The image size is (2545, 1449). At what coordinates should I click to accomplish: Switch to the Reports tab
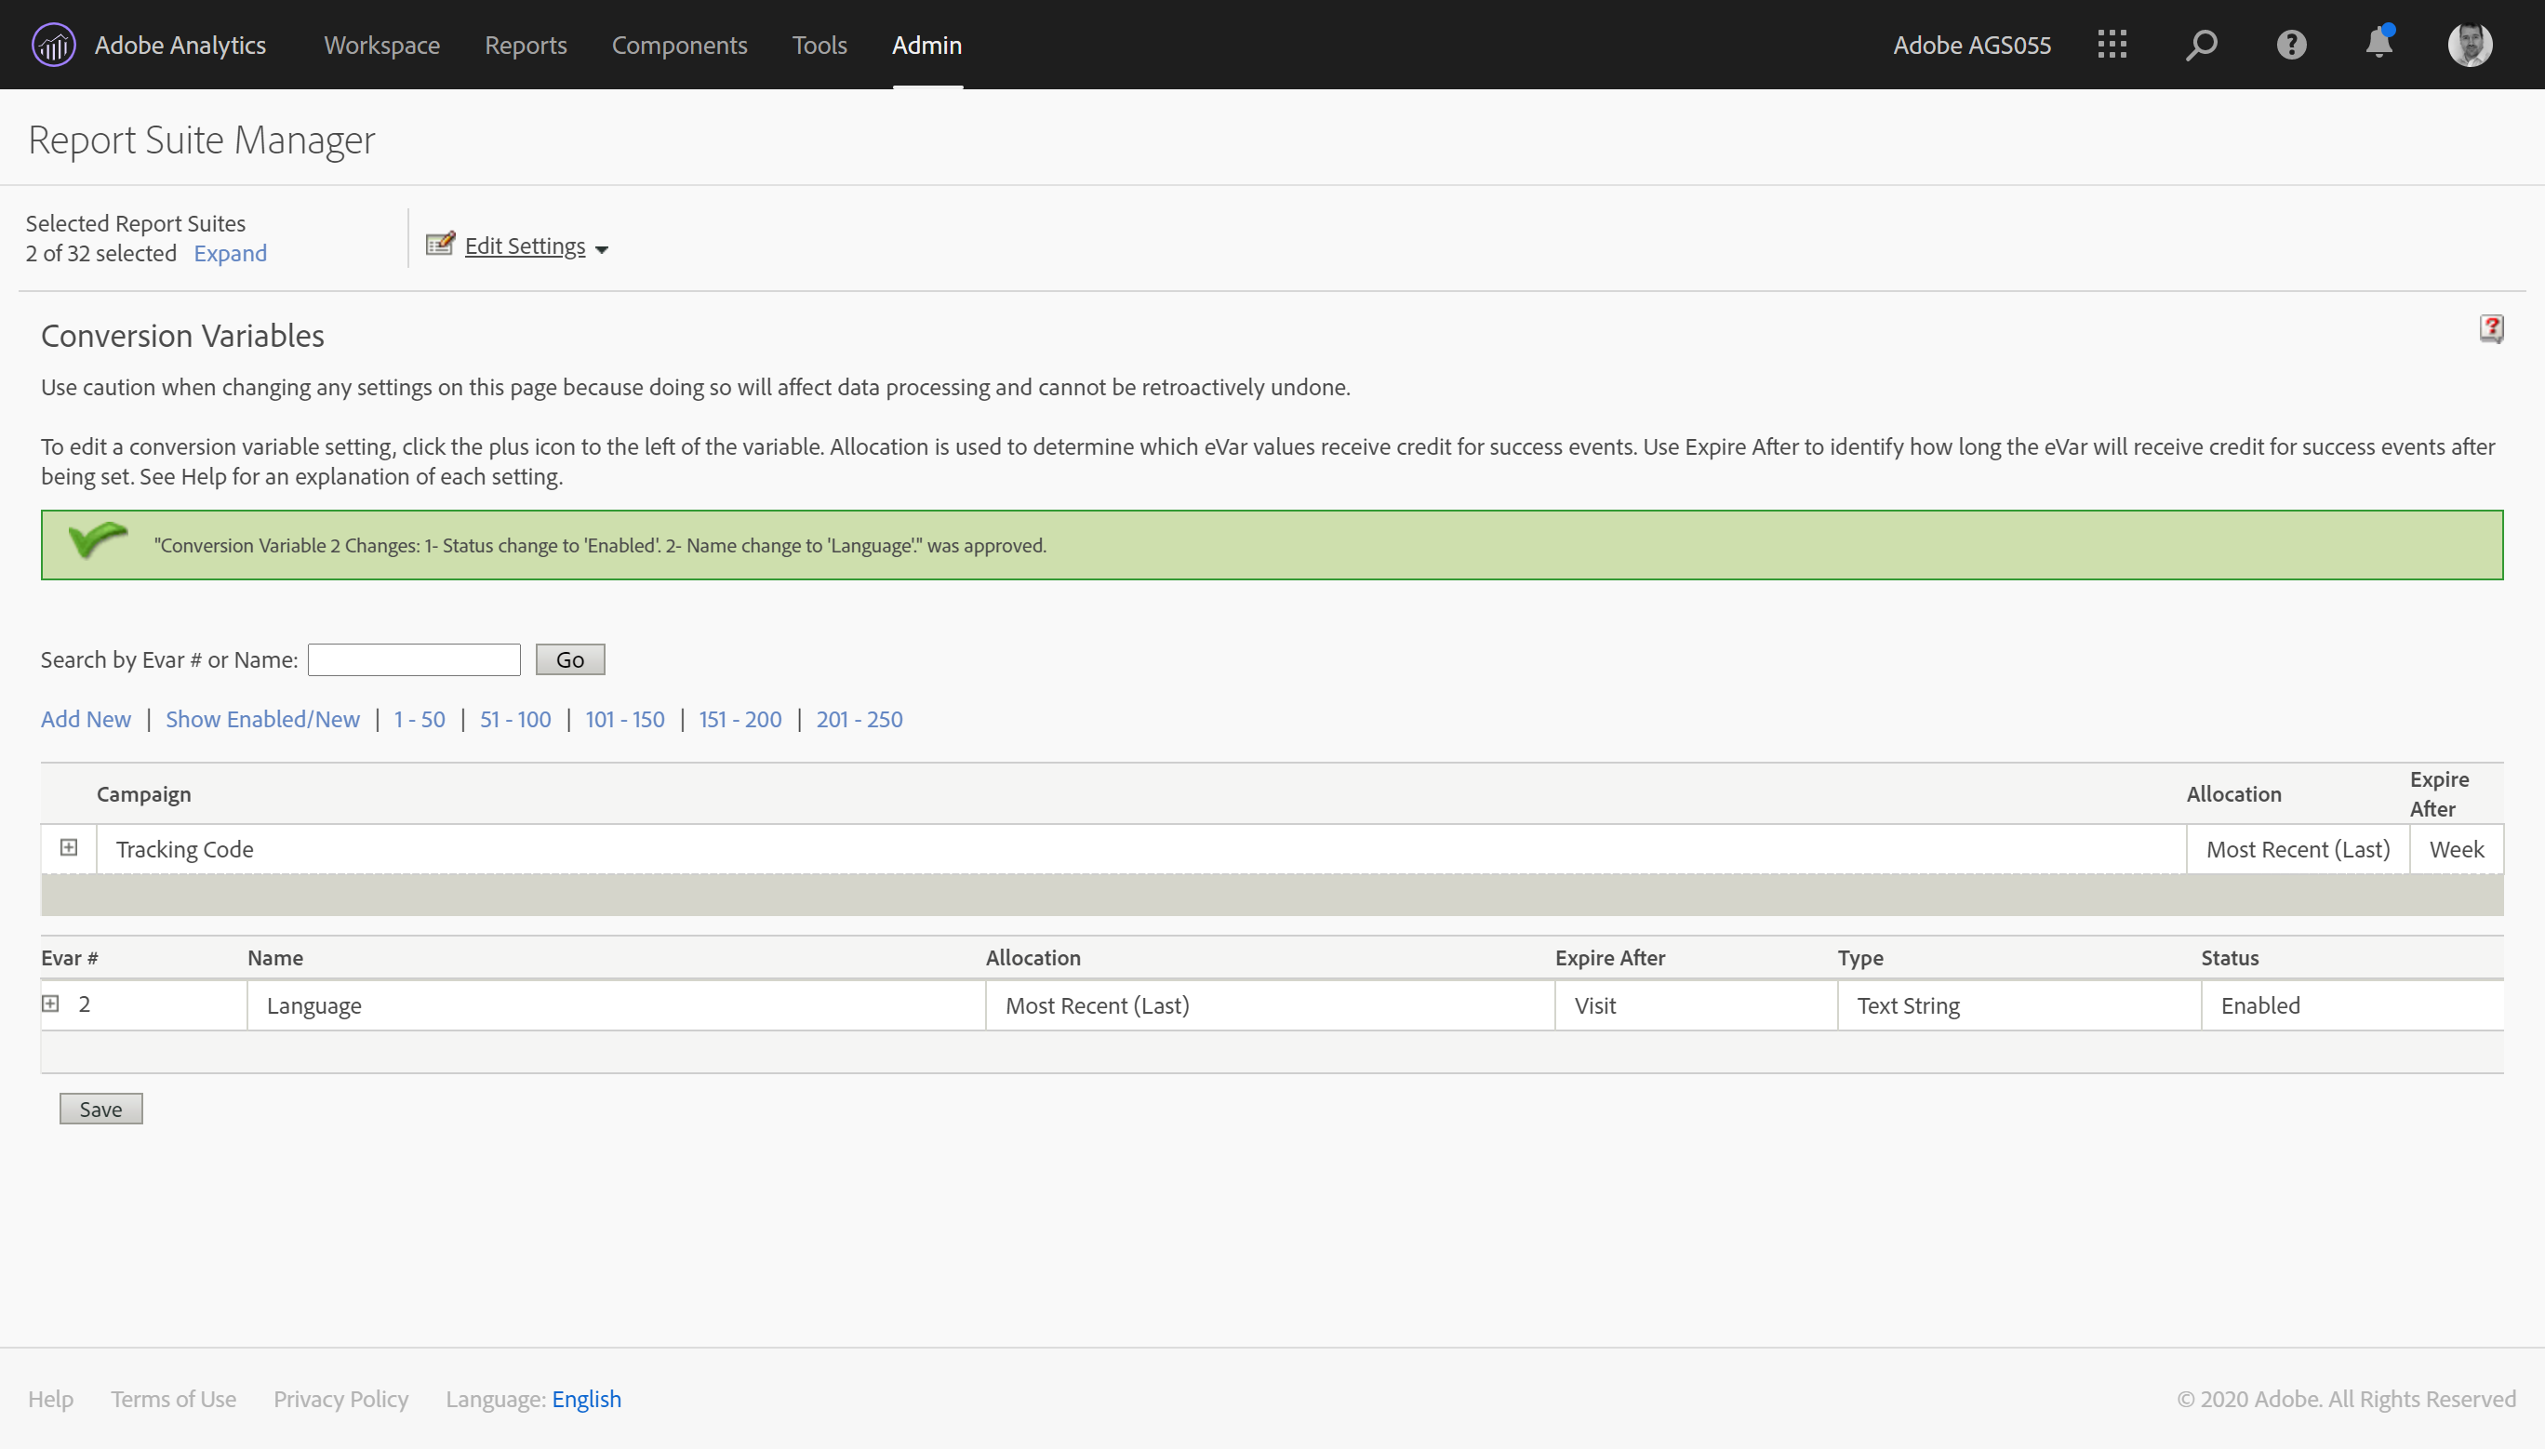pos(526,45)
